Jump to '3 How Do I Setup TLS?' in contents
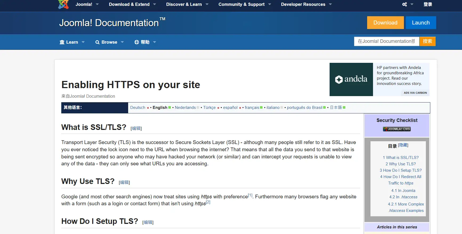This screenshot has width=462, height=234. tap(401, 170)
